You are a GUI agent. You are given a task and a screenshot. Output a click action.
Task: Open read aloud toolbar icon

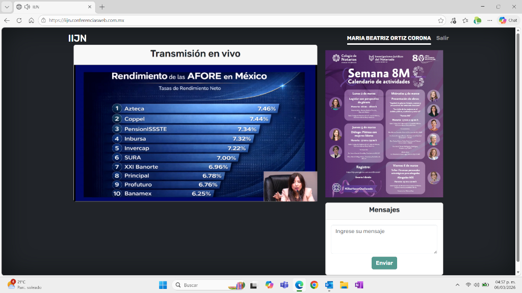(x=453, y=20)
